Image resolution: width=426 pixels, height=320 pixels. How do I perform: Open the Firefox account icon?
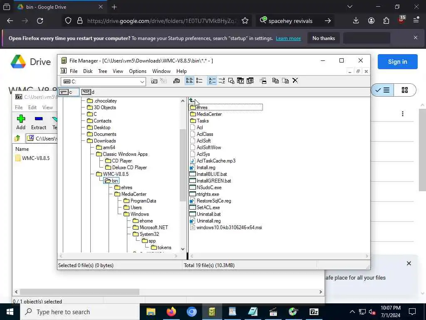(x=371, y=21)
